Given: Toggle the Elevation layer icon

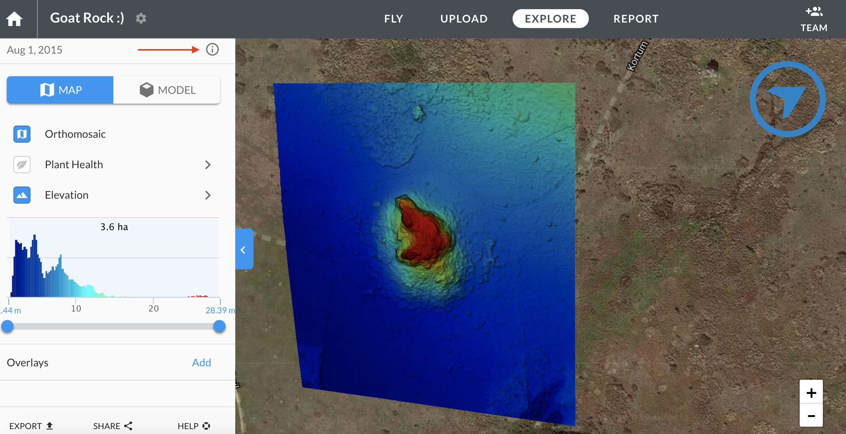Looking at the screenshot, I should (x=22, y=195).
